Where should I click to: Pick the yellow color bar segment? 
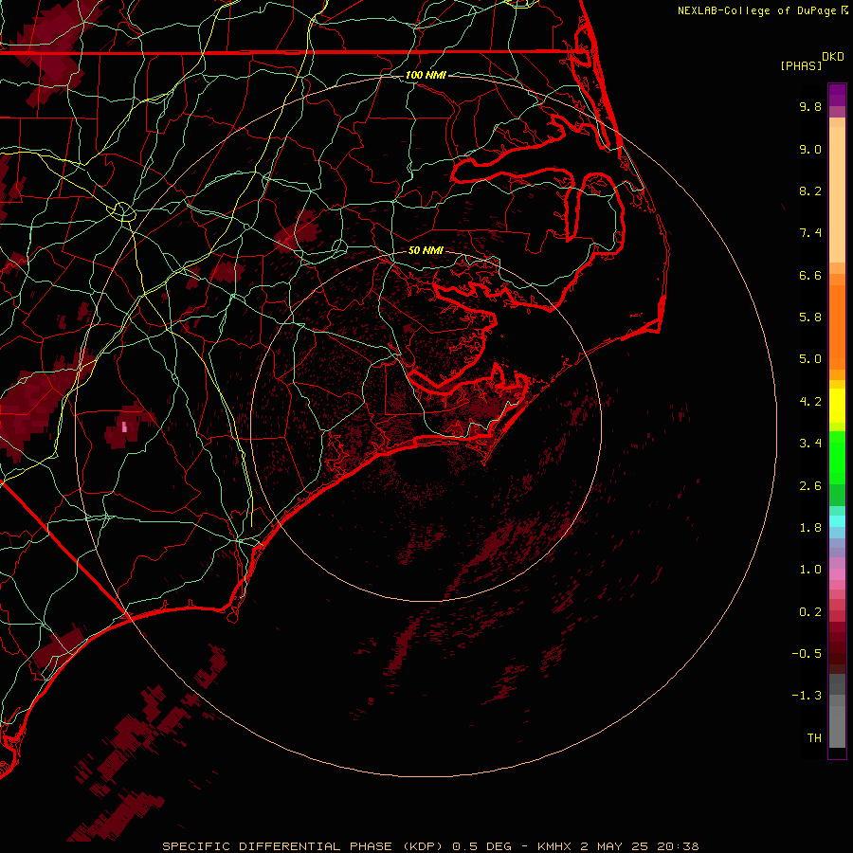837,406
